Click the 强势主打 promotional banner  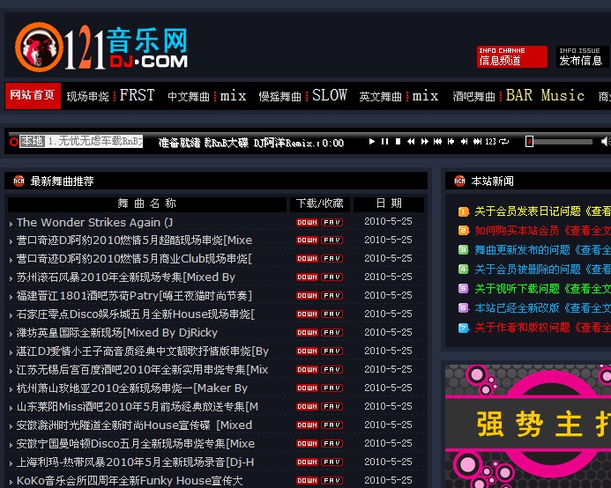(528, 426)
